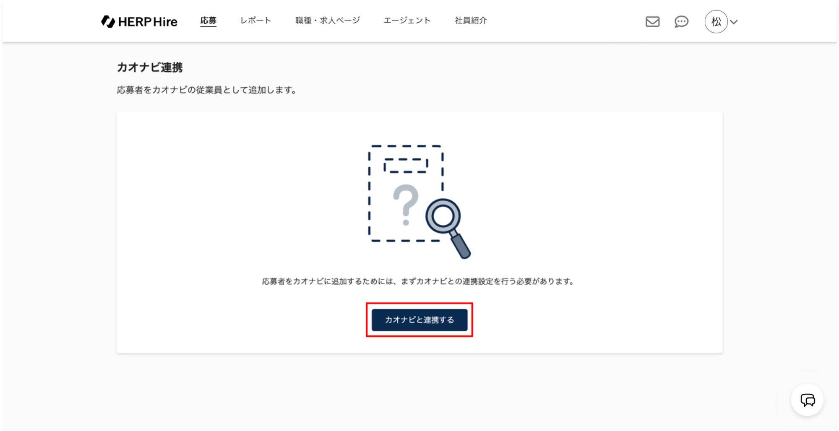Open the mail envelope icon
This screenshot has width=839, height=431.
point(652,21)
